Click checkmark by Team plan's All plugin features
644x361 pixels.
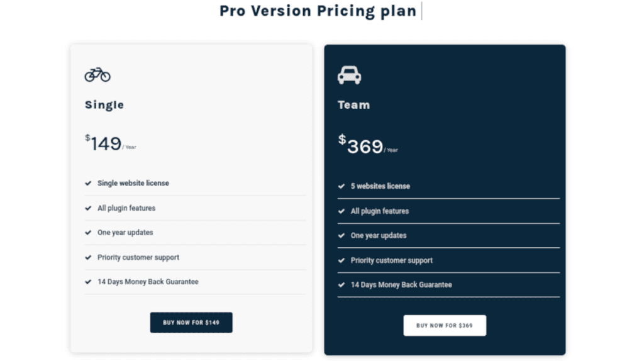pyautogui.click(x=341, y=211)
